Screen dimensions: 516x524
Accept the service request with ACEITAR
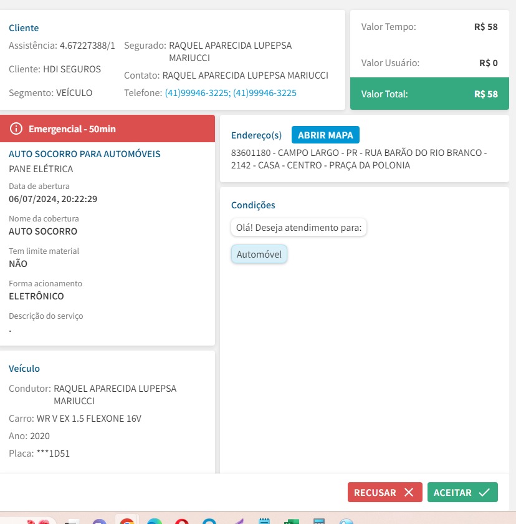462,492
